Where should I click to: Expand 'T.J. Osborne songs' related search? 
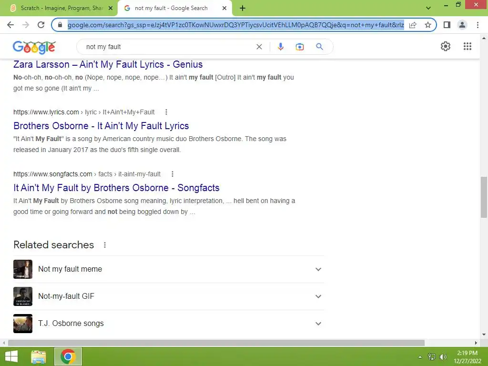tap(168, 324)
